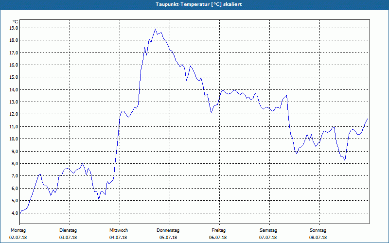Click the 14,0 y-axis label
This screenshot has height=243, width=389.
(x=14, y=90)
